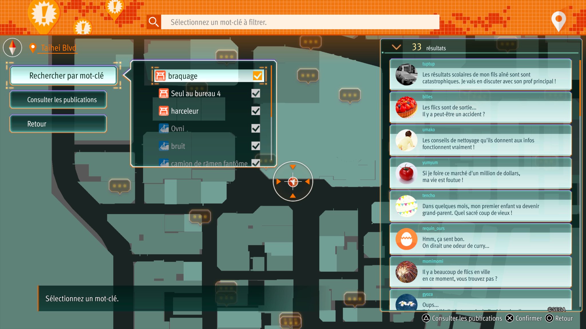
Task: Open tuptup's car avatar
Action: (406, 75)
